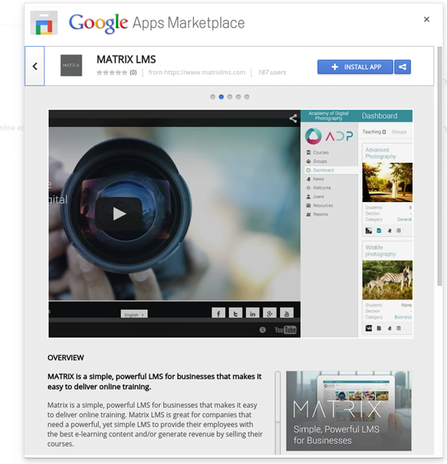Switch to the Teaching tab
Viewport: 447px width, 464px height.
[x=374, y=132]
